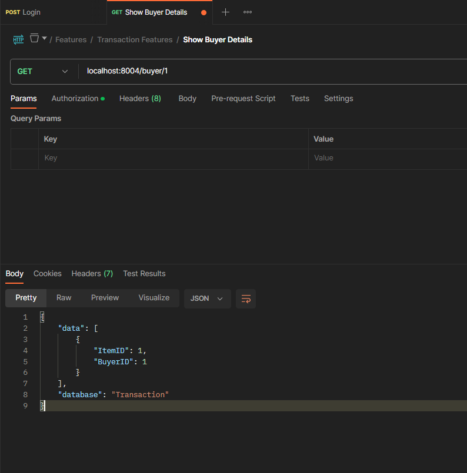Open the request Headers (8) tab

click(x=140, y=98)
